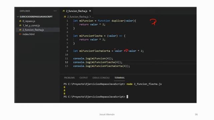The width and height of the screenshot is (214, 120).
Task: Click miFuncionFlechaCorta on line 9
Action: pyautogui.click(x=95, y=51)
